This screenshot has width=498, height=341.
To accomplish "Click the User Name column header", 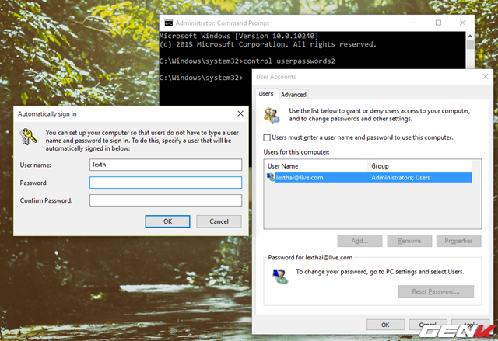I will click(x=317, y=166).
